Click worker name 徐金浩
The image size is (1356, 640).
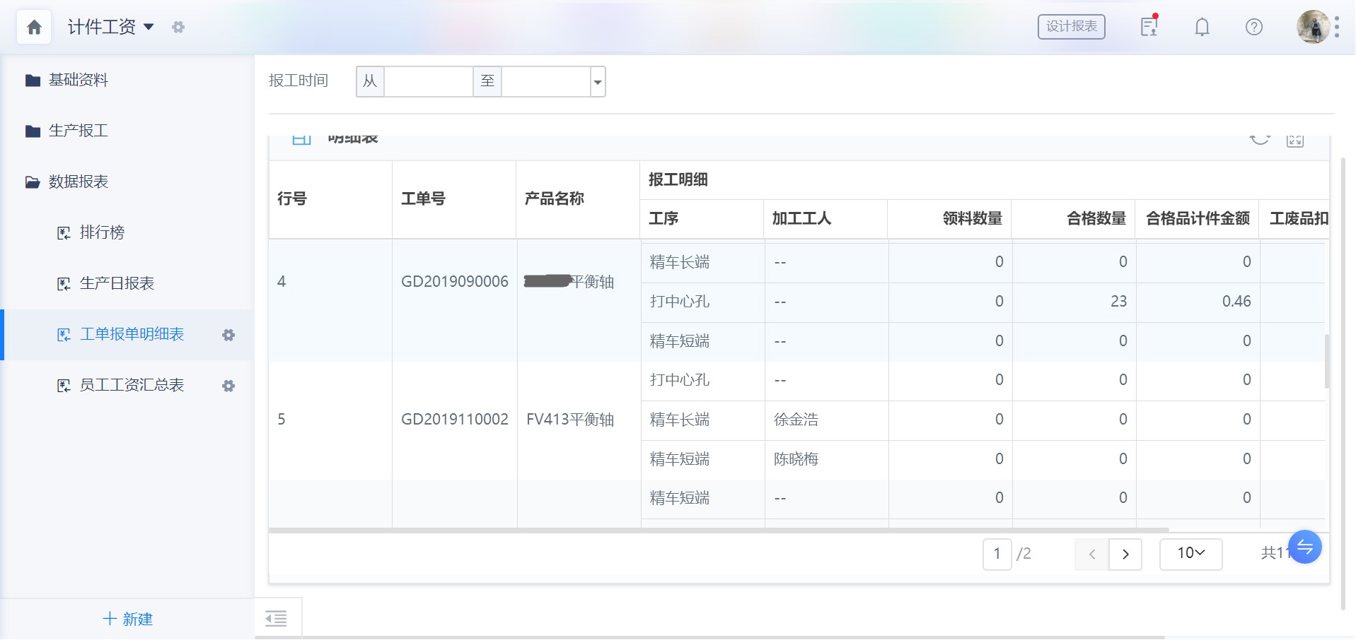click(796, 420)
